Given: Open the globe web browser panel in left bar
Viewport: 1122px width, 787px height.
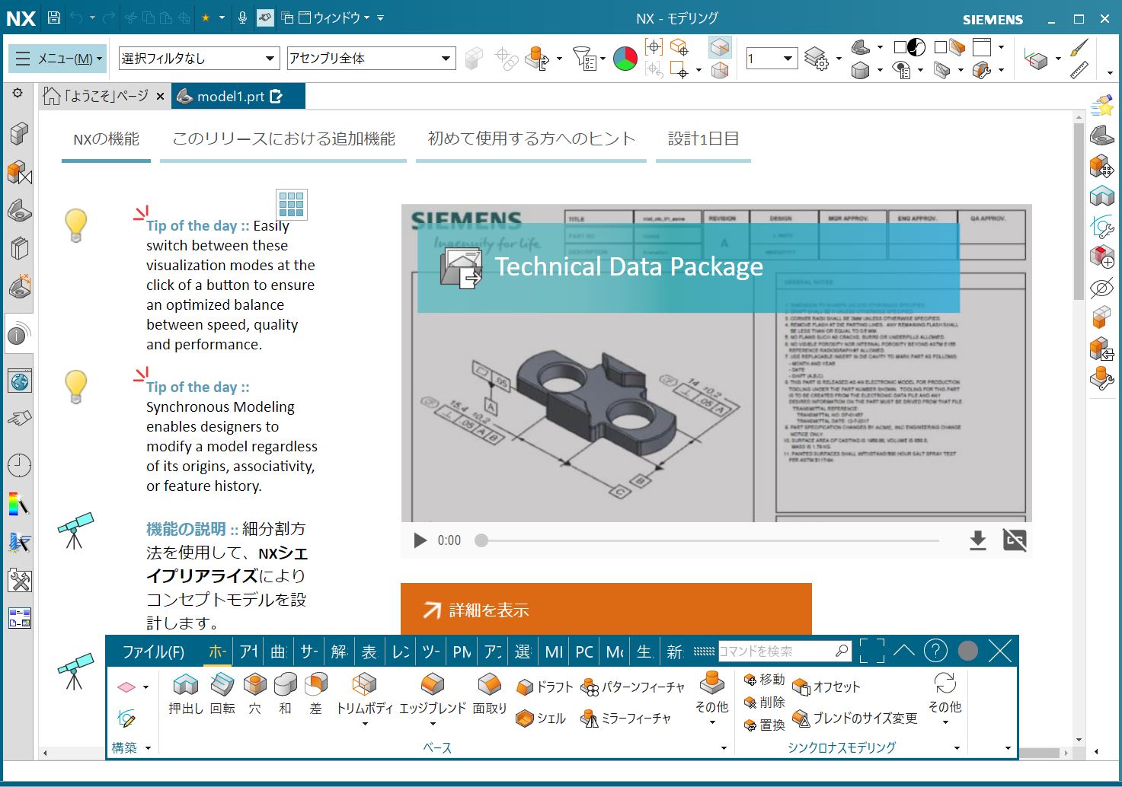Looking at the screenshot, I should pyautogui.click(x=19, y=381).
